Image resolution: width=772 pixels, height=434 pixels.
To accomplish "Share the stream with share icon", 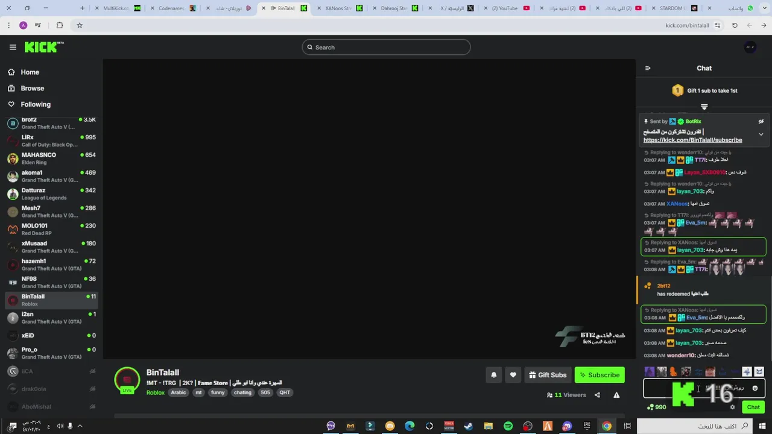I will point(597,395).
